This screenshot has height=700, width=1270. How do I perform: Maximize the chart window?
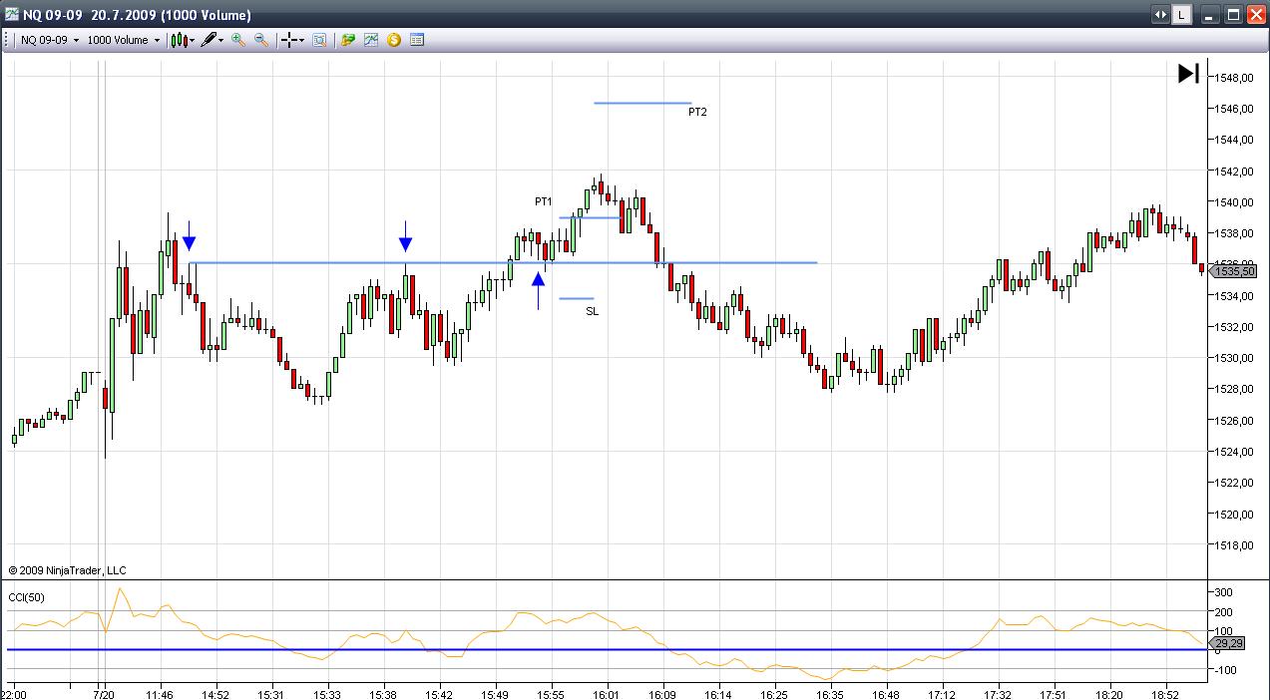click(1233, 15)
